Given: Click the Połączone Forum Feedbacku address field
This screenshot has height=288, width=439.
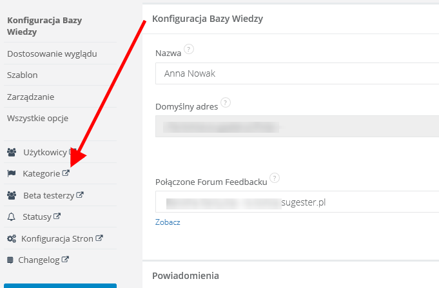Looking at the screenshot, I should pyautogui.click(x=297, y=202).
